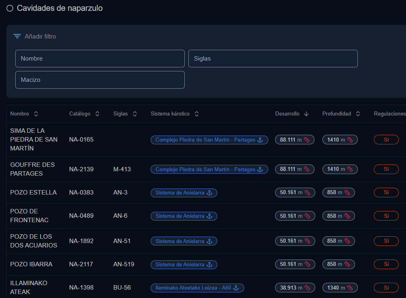The width and height of the screenshot is (406, 298).
Task: Open Sistema de Anielarra chip for NA-1892 row
Action: pyautogui.click(x=184, y=241)
